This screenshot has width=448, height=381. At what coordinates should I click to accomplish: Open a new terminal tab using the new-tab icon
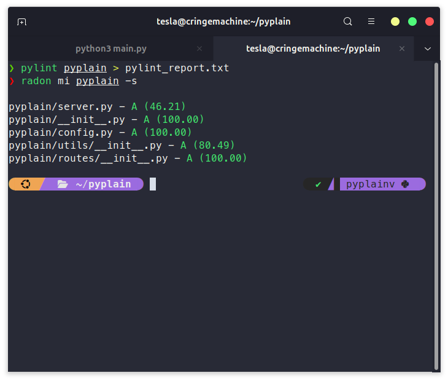pos(22,22)
